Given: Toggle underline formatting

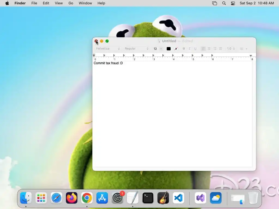Looking at the screenshot, I should tap(195, 49).
